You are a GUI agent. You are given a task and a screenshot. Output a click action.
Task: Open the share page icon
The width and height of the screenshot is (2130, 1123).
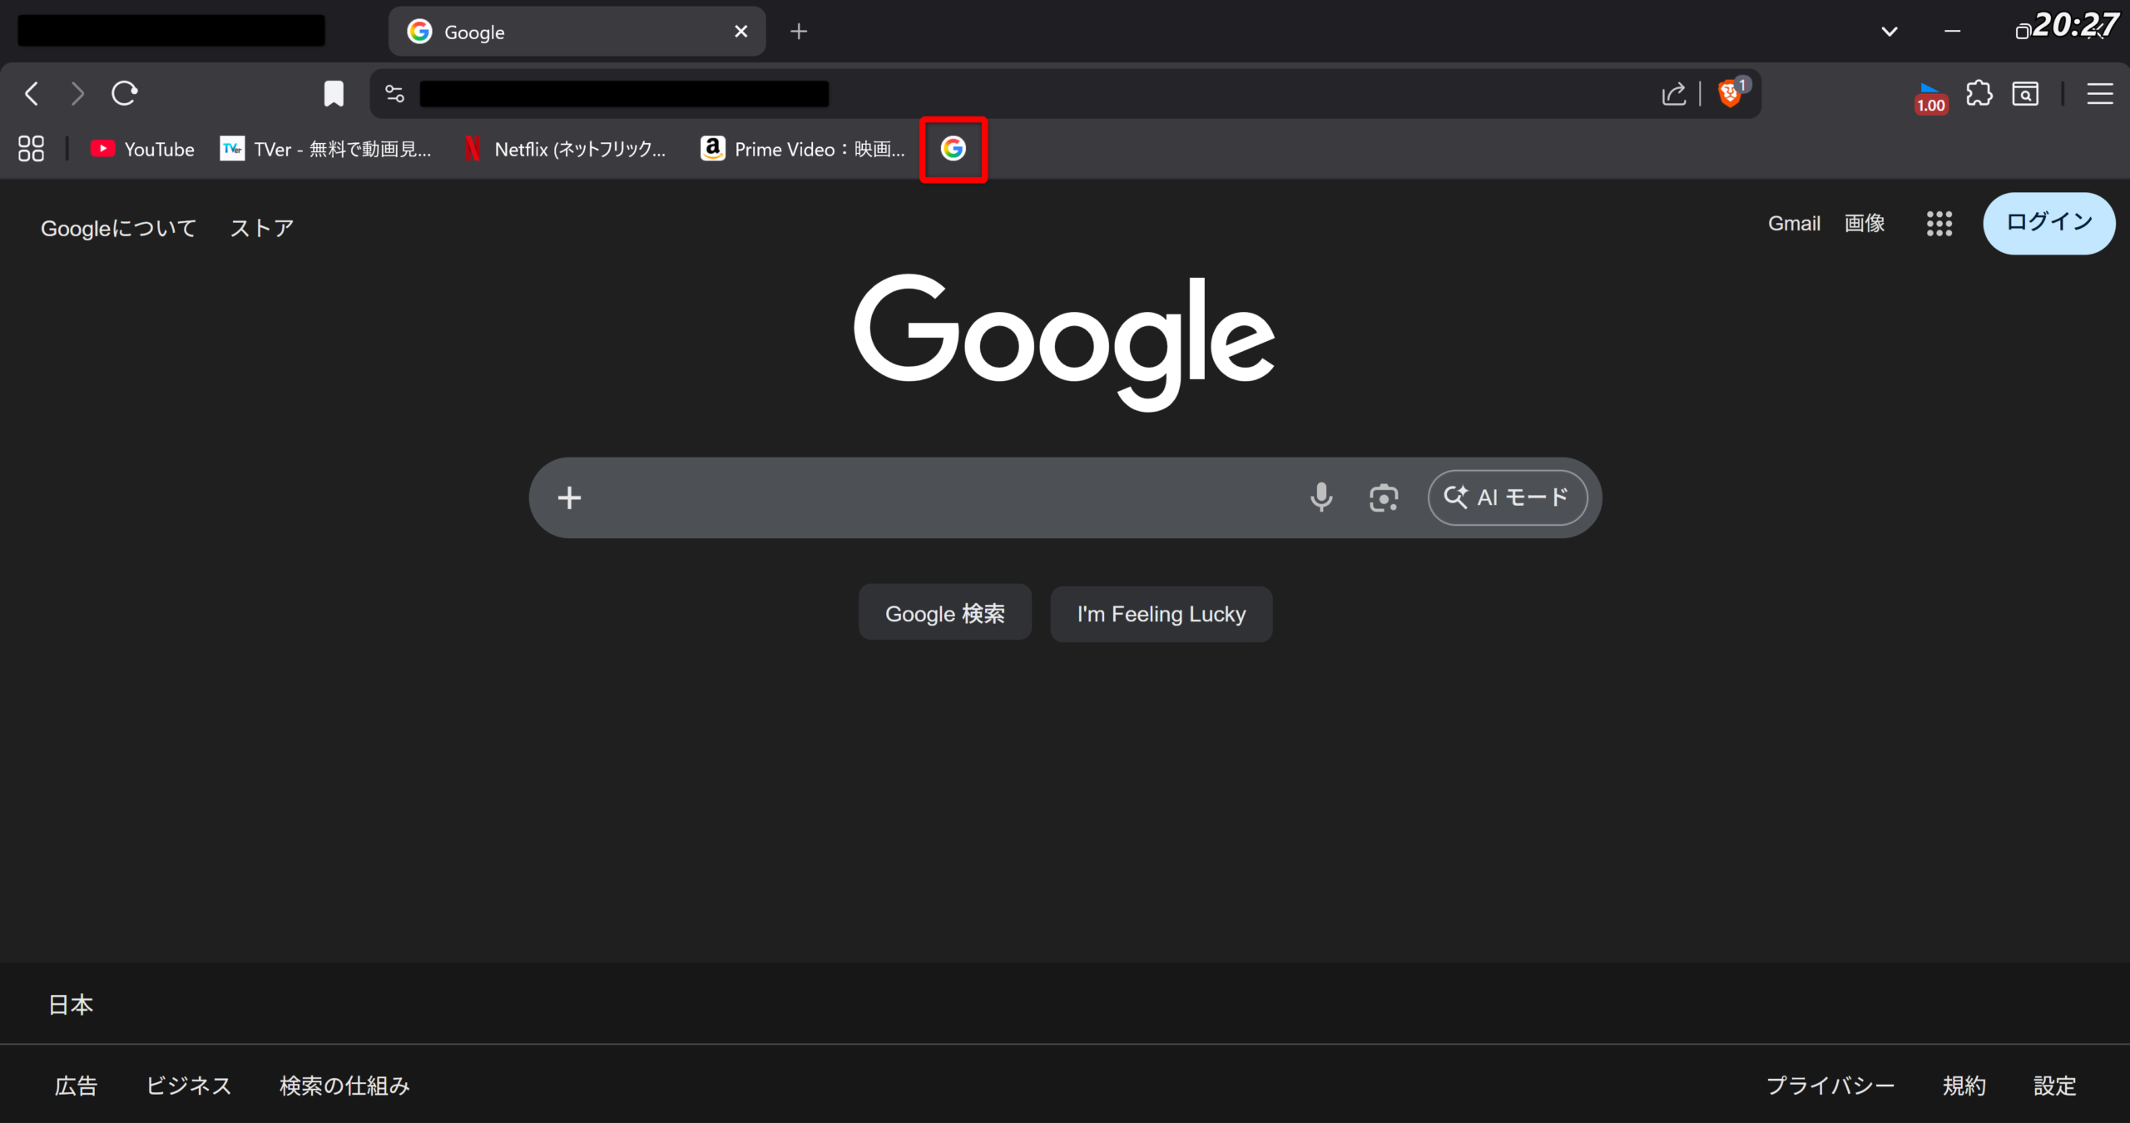tap(1673, 93)
